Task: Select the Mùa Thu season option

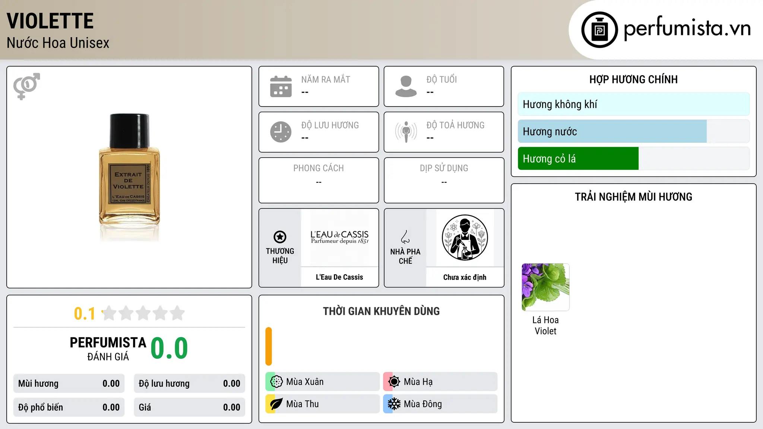Action: tap(322, 404)
